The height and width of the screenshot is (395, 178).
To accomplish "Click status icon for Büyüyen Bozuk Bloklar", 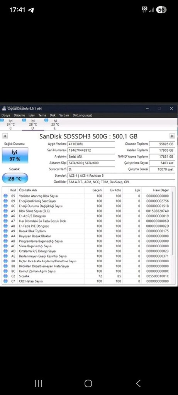I will point(5,236).
